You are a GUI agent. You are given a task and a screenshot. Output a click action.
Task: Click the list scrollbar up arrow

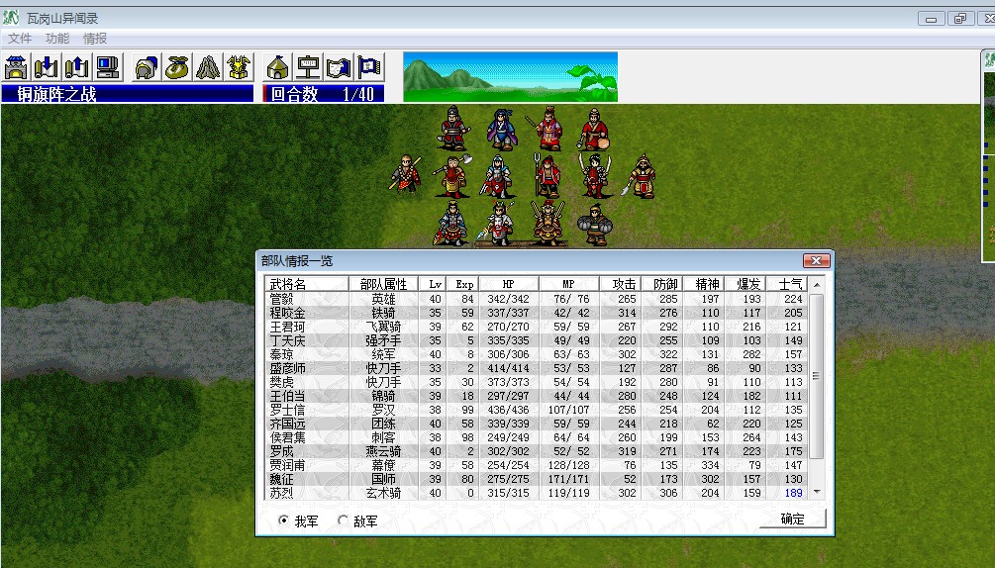[817, 285]
